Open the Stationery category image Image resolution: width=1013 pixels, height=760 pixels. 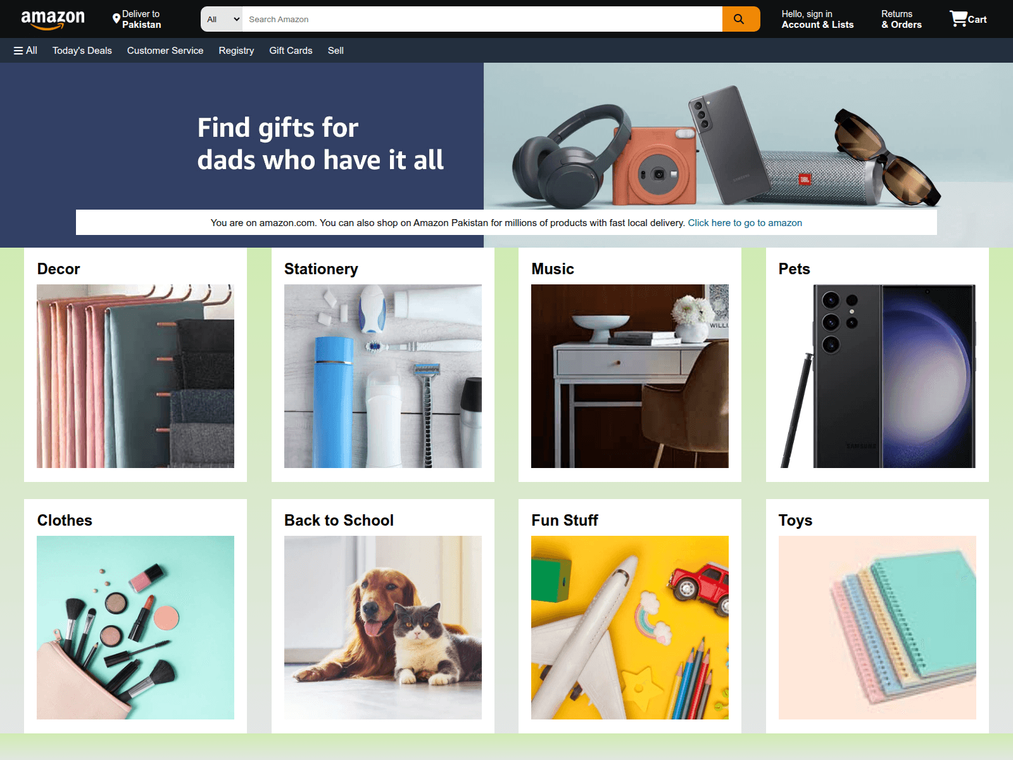click(383, 376)
